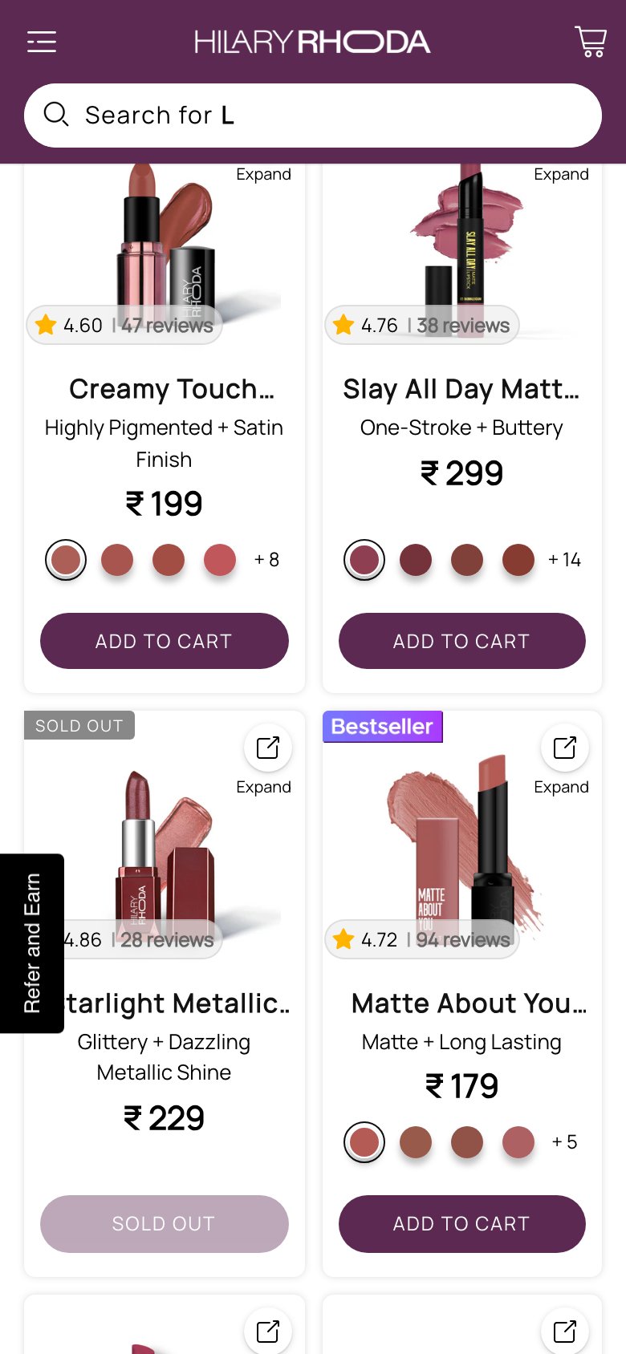Select first shade of Matte About You
The height and width of the screenshot is (1354, 626).
364,1142
